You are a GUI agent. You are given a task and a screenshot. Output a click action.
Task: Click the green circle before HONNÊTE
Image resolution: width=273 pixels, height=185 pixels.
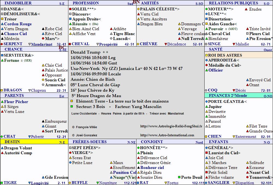coord(138,148)
